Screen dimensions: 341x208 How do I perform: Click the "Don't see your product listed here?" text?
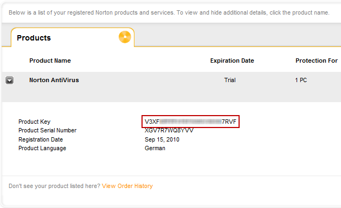[54, 186]
